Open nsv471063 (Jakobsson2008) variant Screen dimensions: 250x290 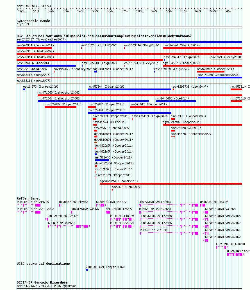coord(58,93)
